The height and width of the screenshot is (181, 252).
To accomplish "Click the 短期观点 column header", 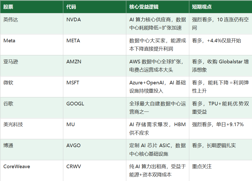I will (x=221, y=7).
